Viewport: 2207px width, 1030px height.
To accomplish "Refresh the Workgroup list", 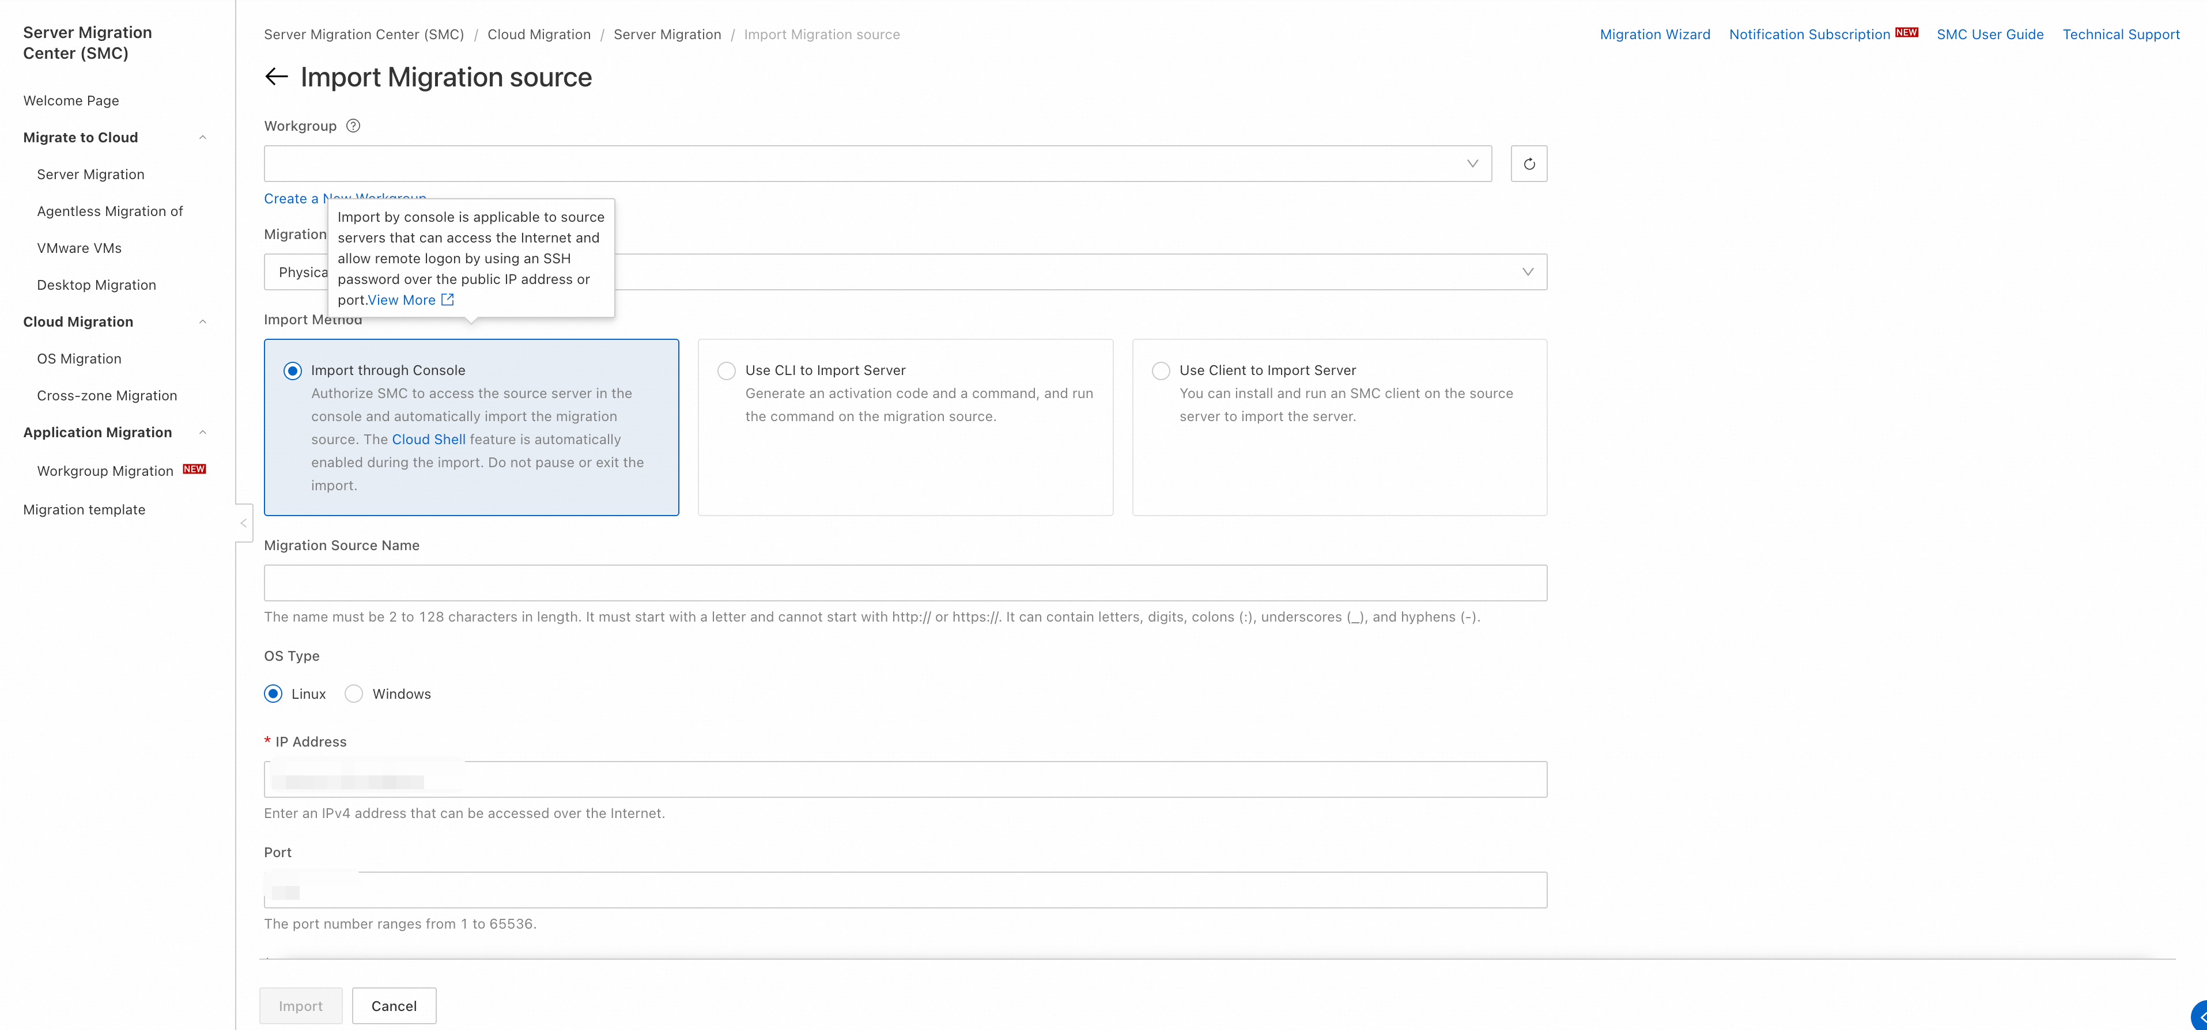I will click(x=1528, y=164).
